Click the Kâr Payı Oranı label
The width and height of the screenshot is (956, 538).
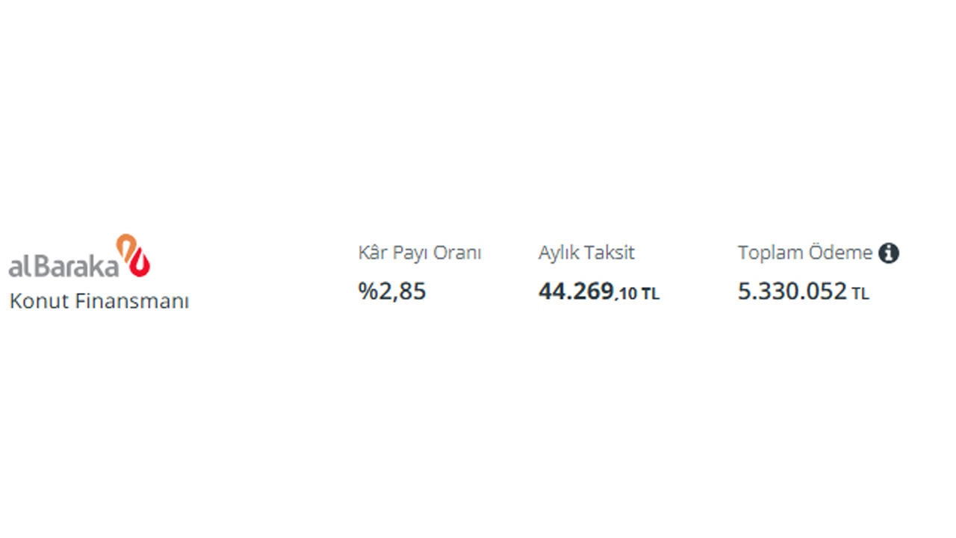pos(420,253)
